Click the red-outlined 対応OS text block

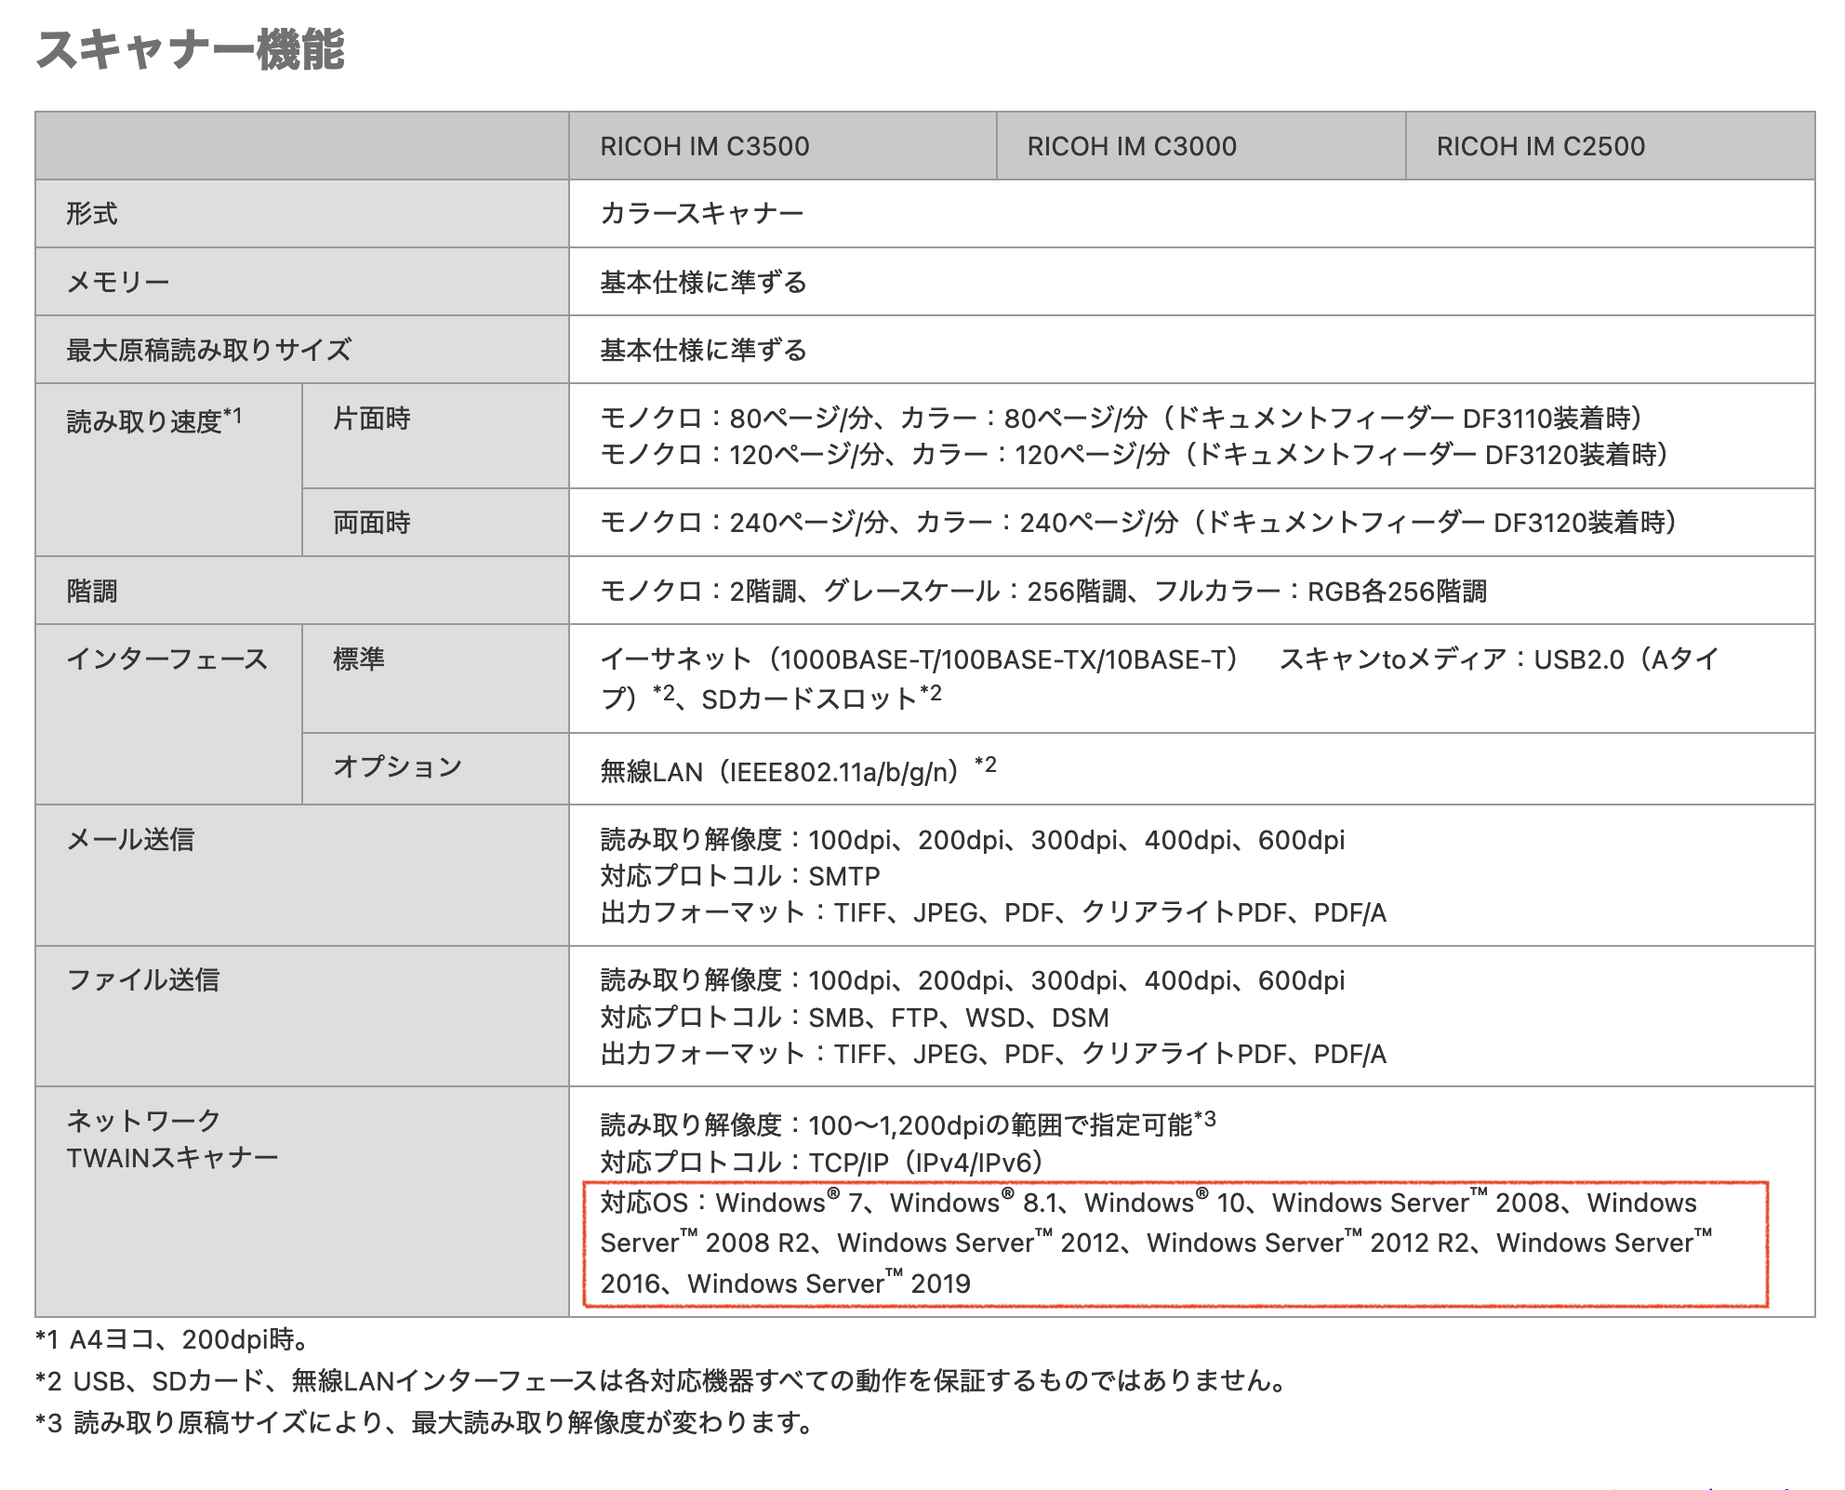pyautogui.click(x=1174, y=1244)
